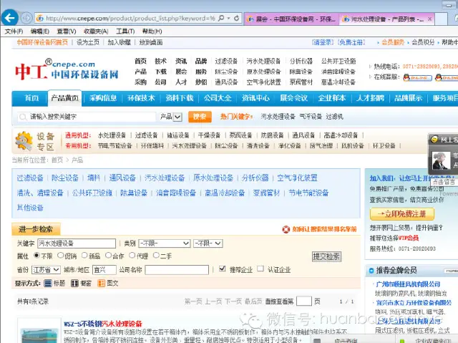Open the 除尘设备 category link
458x343 pixels.
coord(65,178)
